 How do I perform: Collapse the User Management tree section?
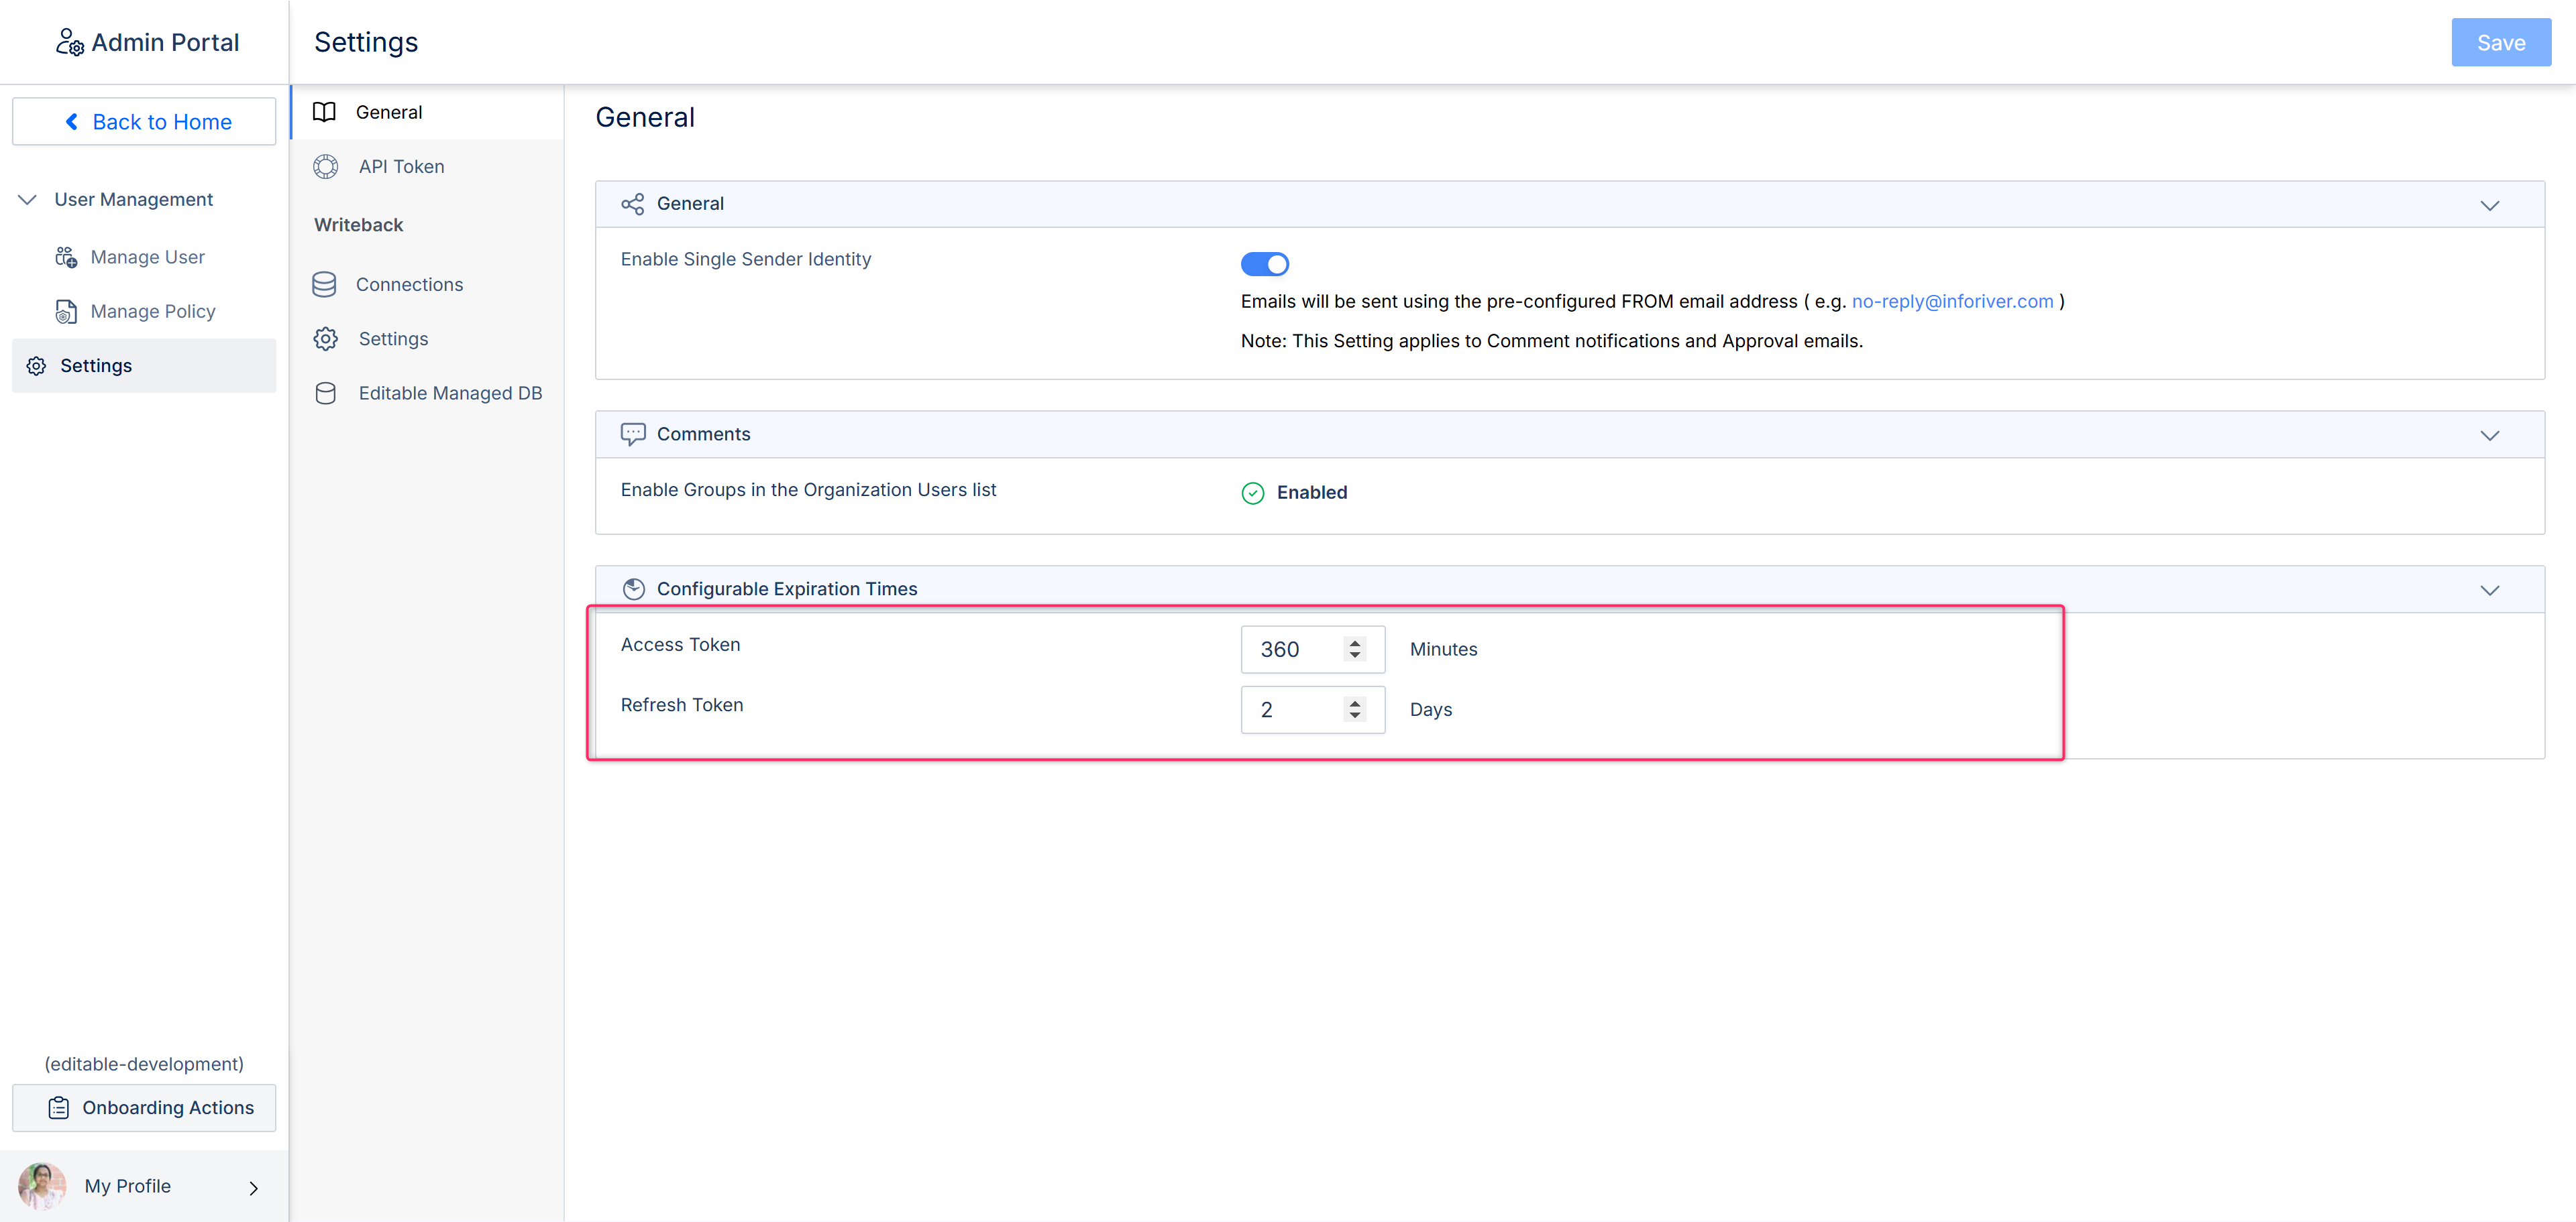[28, 200]
